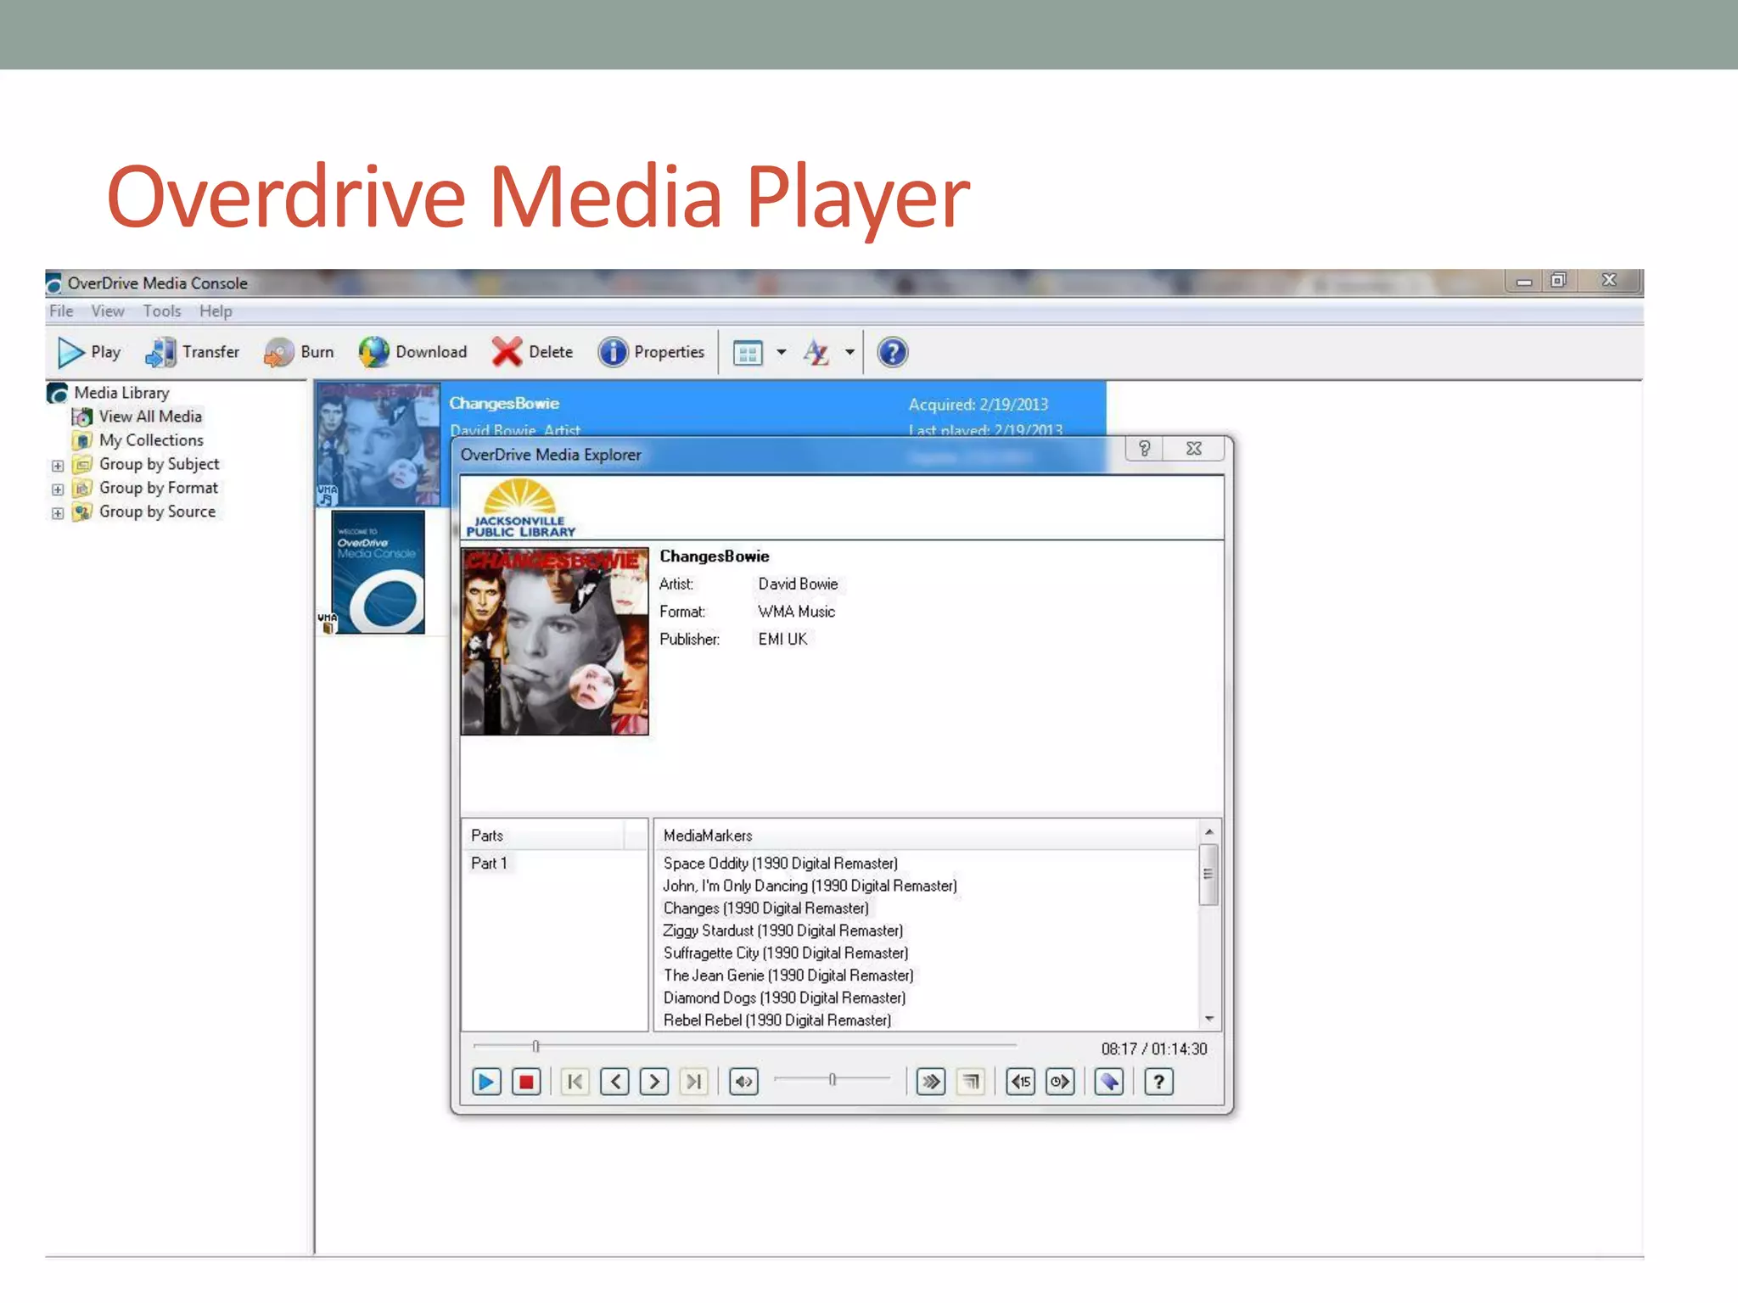Image resolution: width=1738 pixels, height=1303 pixels.
Task: Click the Jacksonville Public Library logo
Action: [x=520, y=507]
